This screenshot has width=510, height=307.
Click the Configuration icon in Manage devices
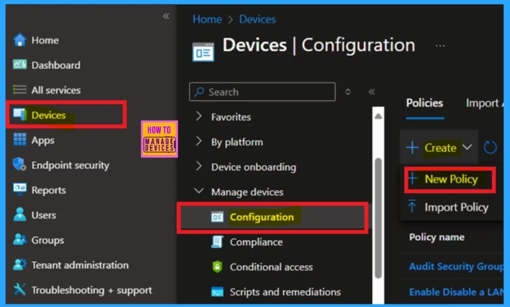click(x=217, y=216)
